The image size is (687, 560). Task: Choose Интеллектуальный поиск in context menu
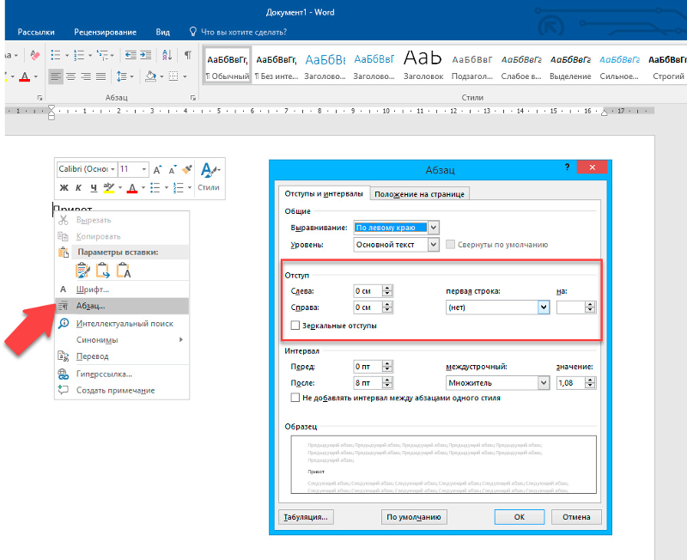pyautogui.click(x=122, y=324)
